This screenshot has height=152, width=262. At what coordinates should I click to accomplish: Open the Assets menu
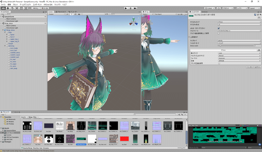(x=15, y=5)
